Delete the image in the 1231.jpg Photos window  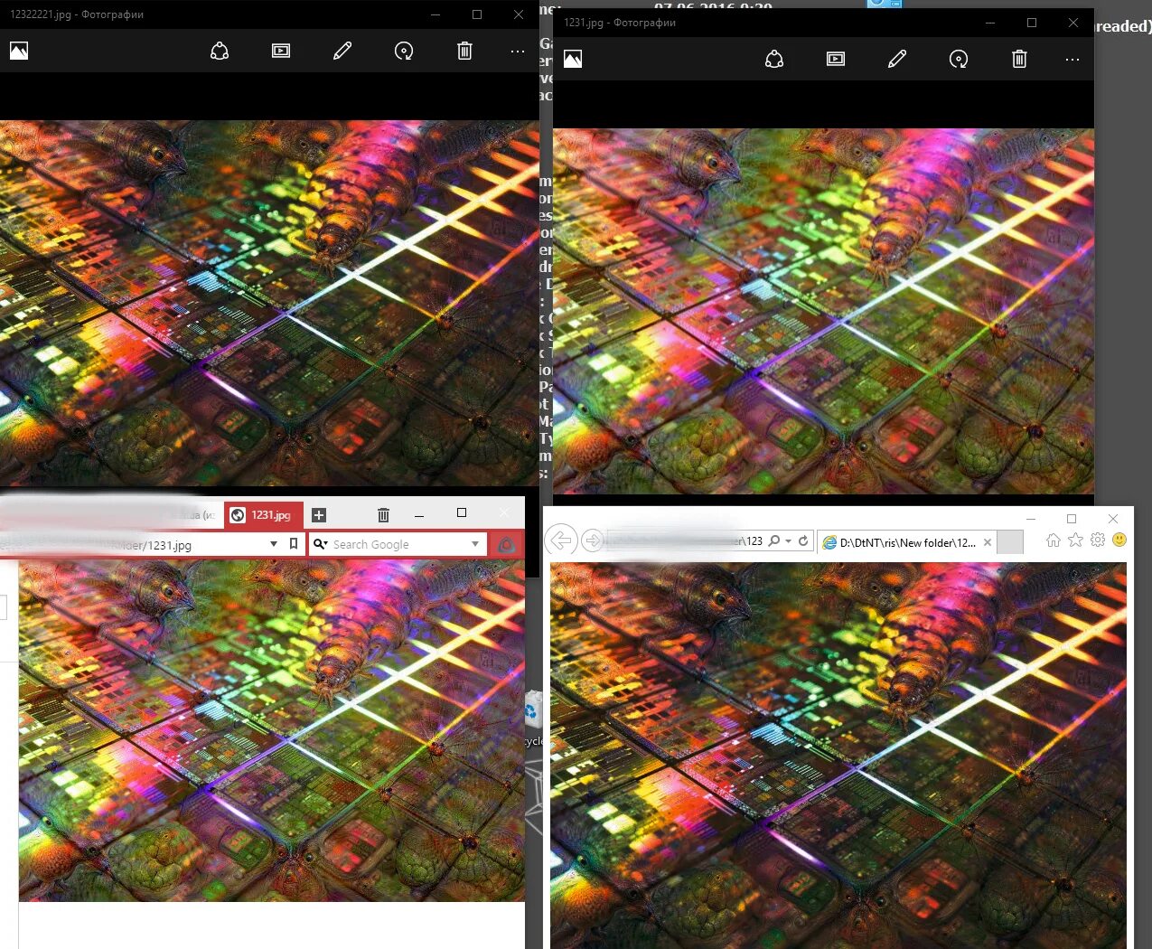coord(1019,59)
